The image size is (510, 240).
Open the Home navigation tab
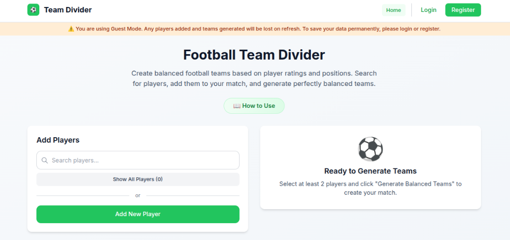393,10
